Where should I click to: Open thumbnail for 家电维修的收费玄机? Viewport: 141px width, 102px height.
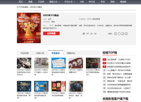coord(59,63)
